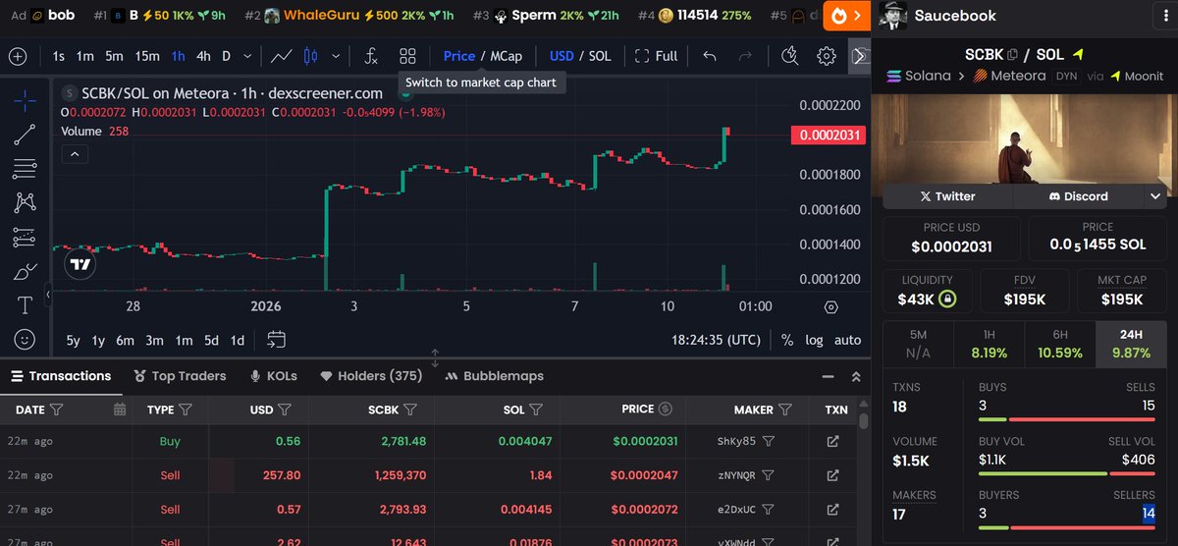Open the chart time zone settings hexagon icon
1178x546 pixels.
tap(831, 306)
